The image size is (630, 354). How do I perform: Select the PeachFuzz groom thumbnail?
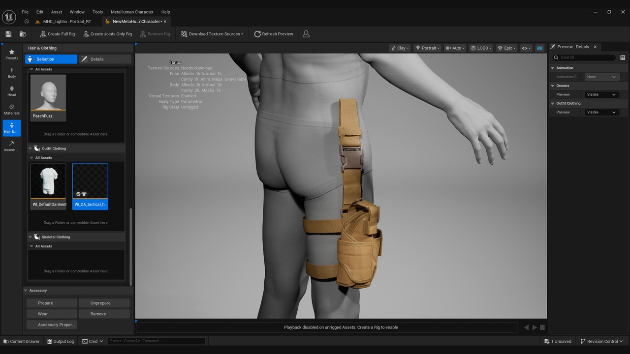pos(48,97)
